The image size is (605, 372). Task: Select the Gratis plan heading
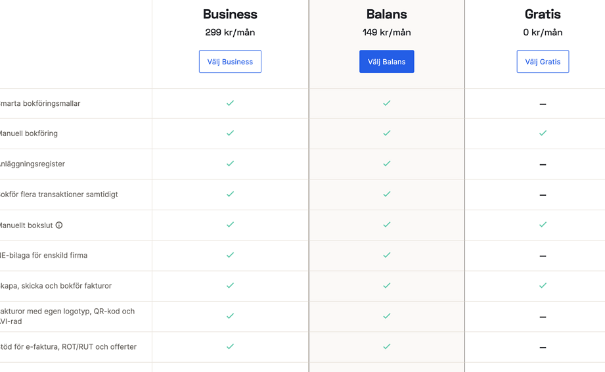pyautogui.click(x=543, y=14)
